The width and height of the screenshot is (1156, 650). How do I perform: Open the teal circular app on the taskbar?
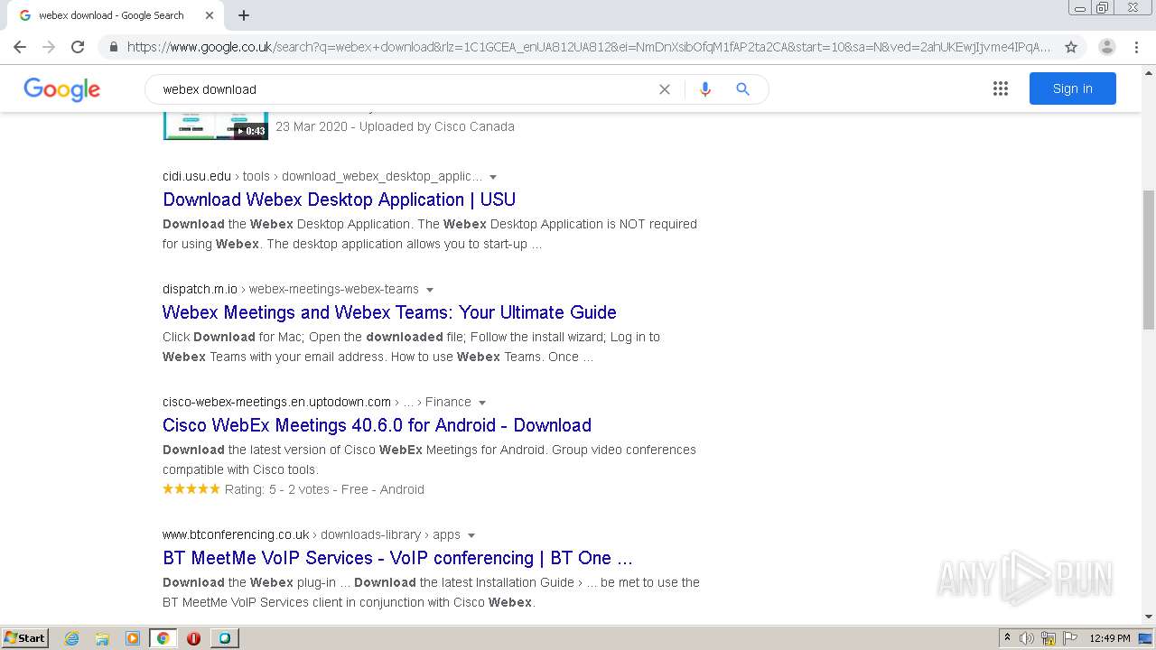click(x=224, y=638)
